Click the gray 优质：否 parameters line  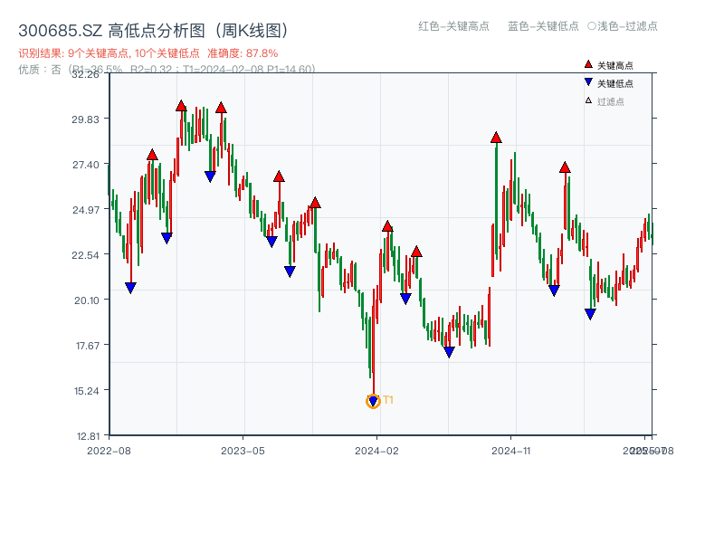167,70
